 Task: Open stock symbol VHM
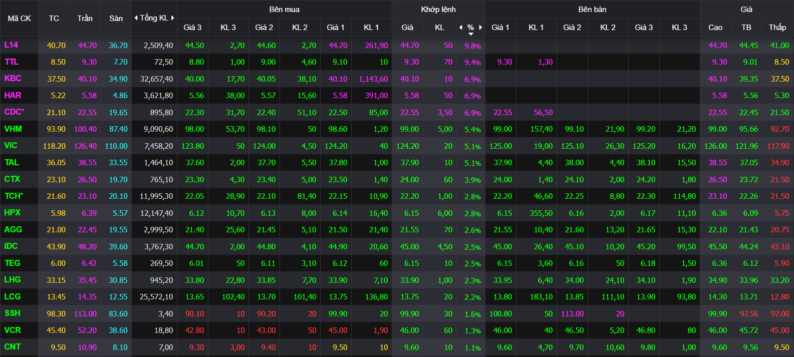pyautogui.click(x=13, y=129)
